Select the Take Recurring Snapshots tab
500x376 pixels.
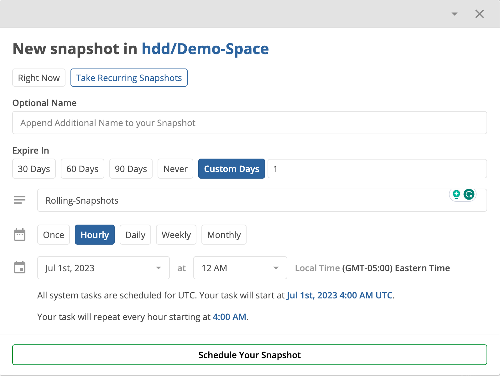tap(129, 78)
